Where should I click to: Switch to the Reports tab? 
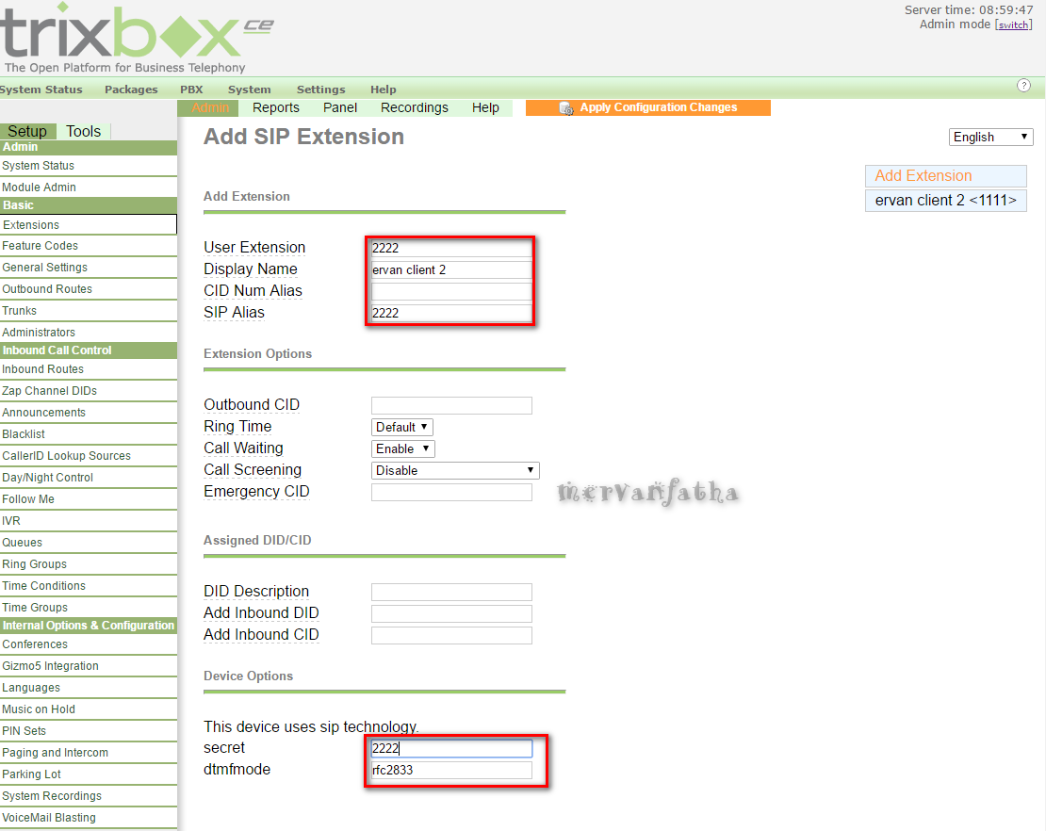pyautogui.click(x=275, y=107)
